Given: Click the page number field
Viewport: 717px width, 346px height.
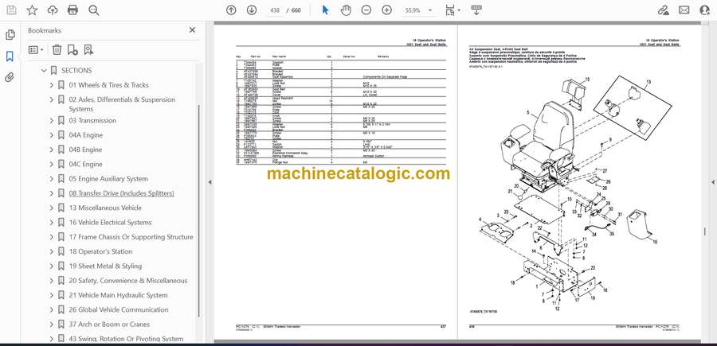Looking at the screenshot, I should click(x=276, y=10).
